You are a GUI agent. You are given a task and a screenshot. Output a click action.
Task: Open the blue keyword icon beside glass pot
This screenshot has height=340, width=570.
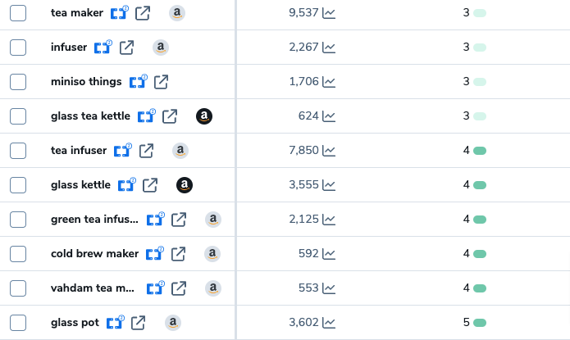tap(116, 322)
